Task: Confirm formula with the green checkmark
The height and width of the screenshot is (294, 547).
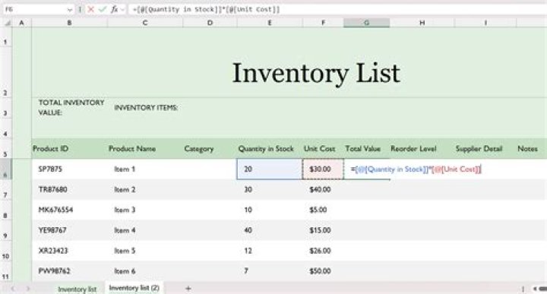Action: [103, 9]
